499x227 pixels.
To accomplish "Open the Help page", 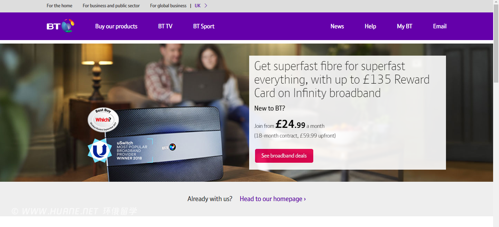I will pyautogui.click(x=370, y=26).
